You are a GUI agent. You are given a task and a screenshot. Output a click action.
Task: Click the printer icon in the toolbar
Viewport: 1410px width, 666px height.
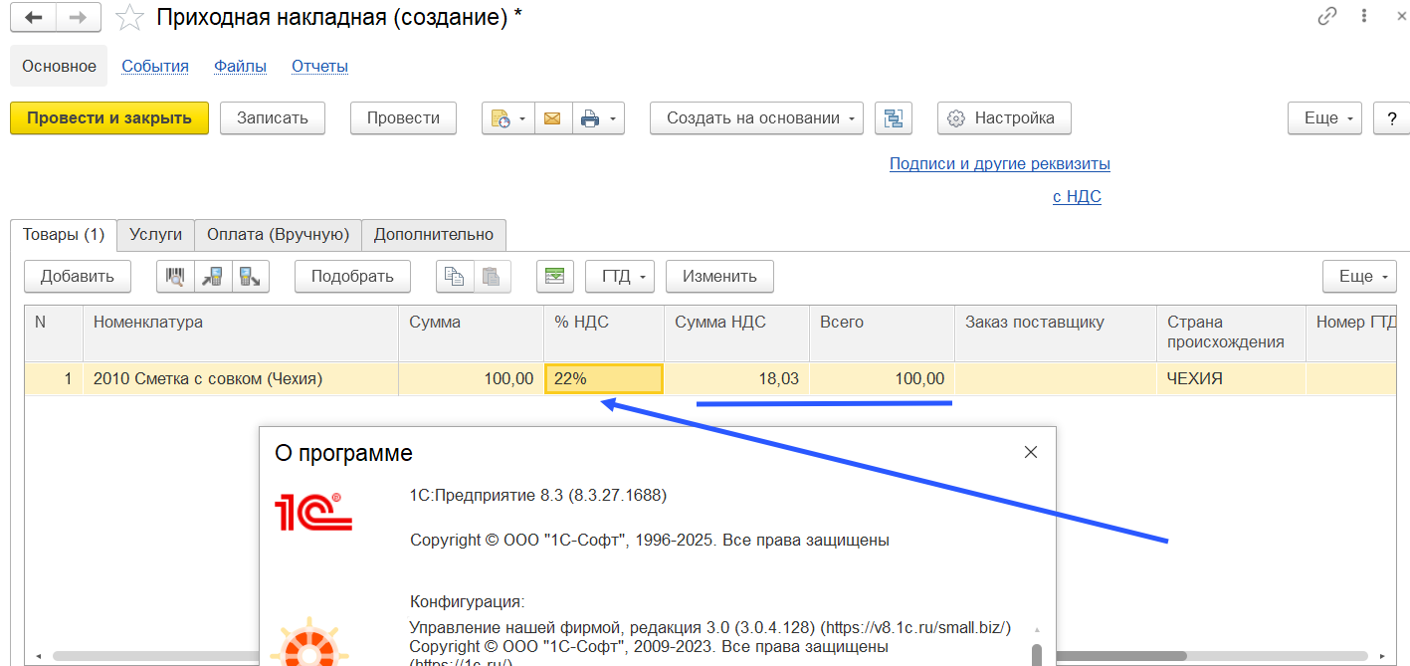591,118
